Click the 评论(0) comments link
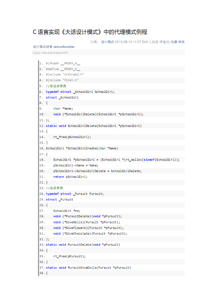Image resolution: width=217 pixels, height=306 pixels. pyautogui.click(x=165, y=42)
